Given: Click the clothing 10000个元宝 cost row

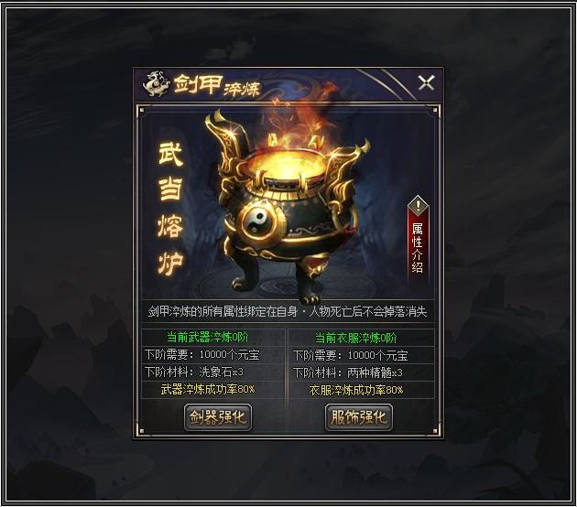Looking at the screenshot, I should pyautogui.click(x=362, y=355).
